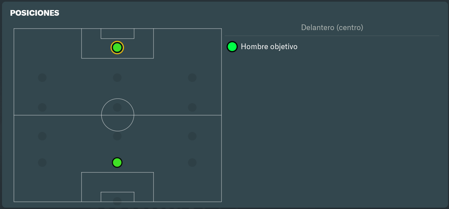Select the right full-back grey dot
The height and width of the screenshot is (209, 449).
(x=192, y=163)
